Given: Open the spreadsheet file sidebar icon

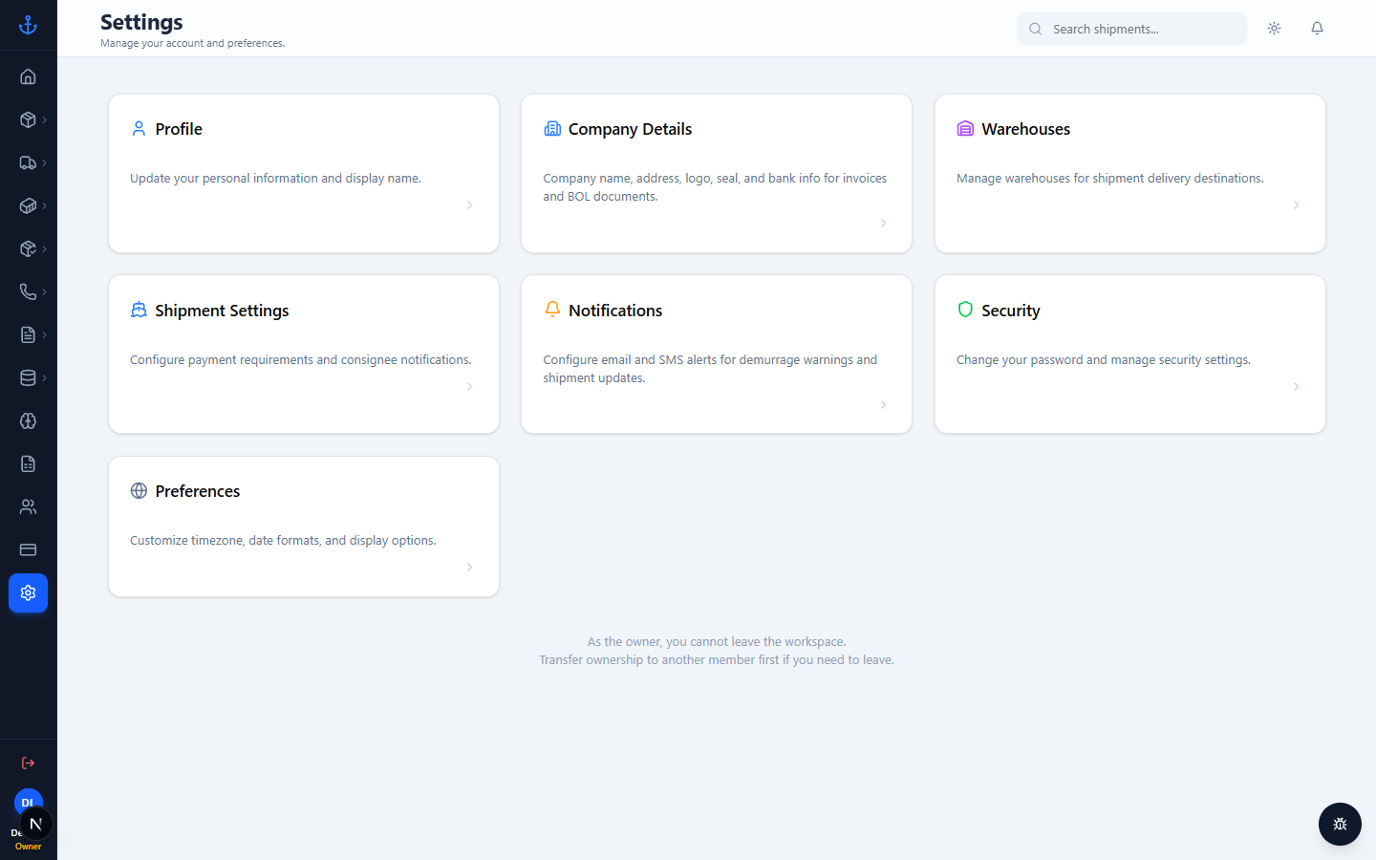Looking at the screenshot, I should (x=28, y=463).
